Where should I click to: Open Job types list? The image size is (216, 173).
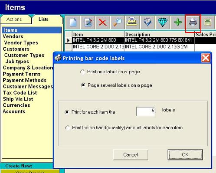point(17,62)
